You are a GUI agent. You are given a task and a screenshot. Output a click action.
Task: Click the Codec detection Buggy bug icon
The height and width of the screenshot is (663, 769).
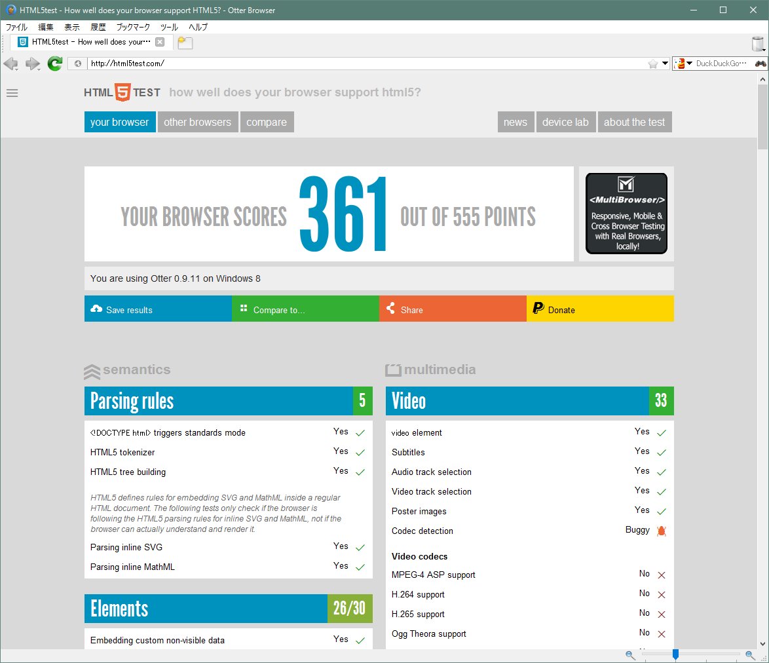(x=661, y=531)
